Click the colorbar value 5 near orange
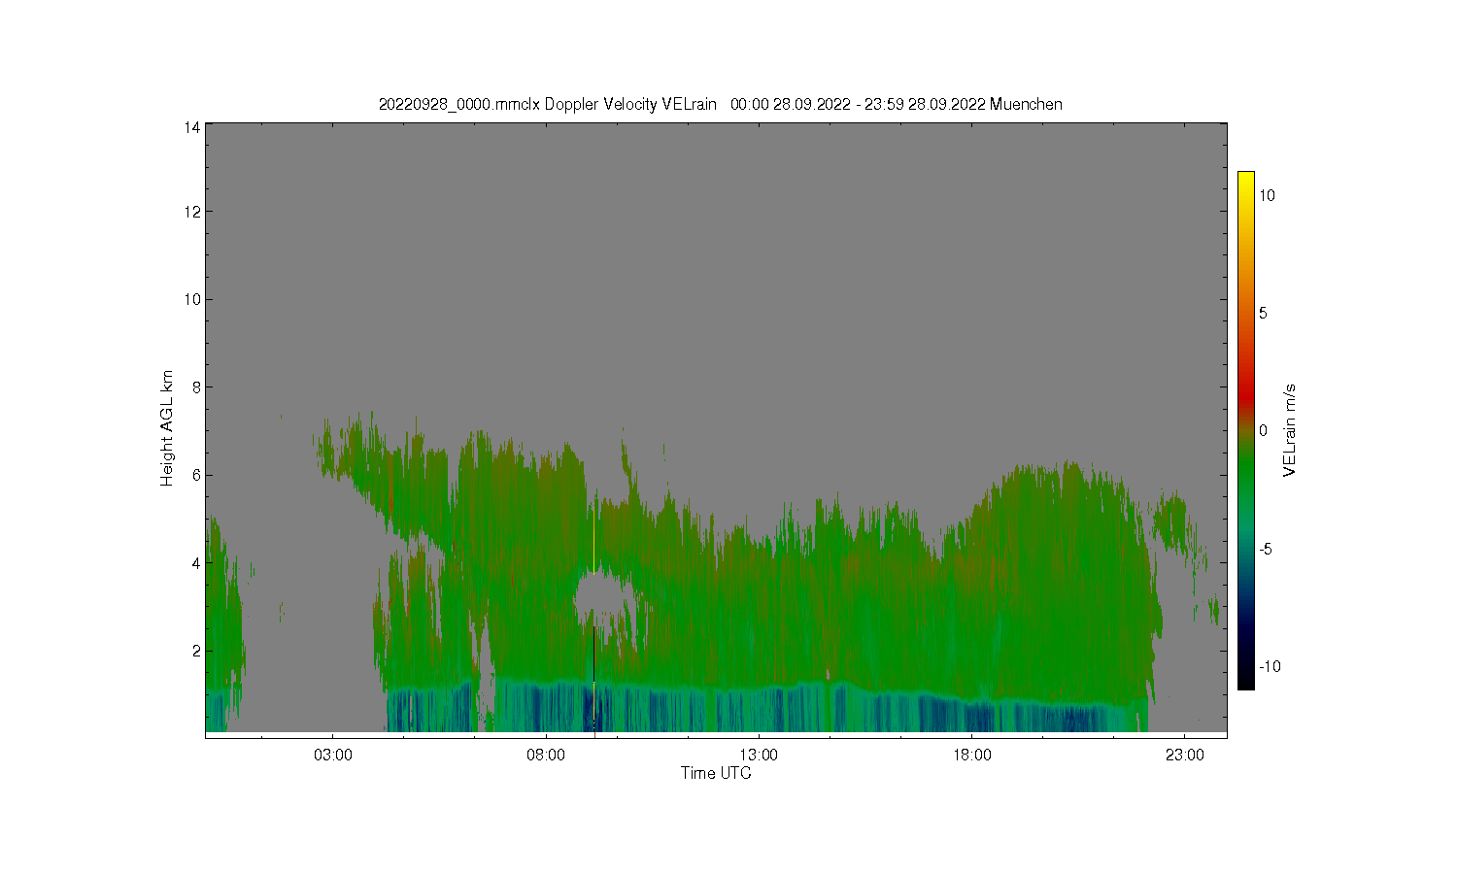Viewport: 1457px width, 874px height. tap(1264, 313)
